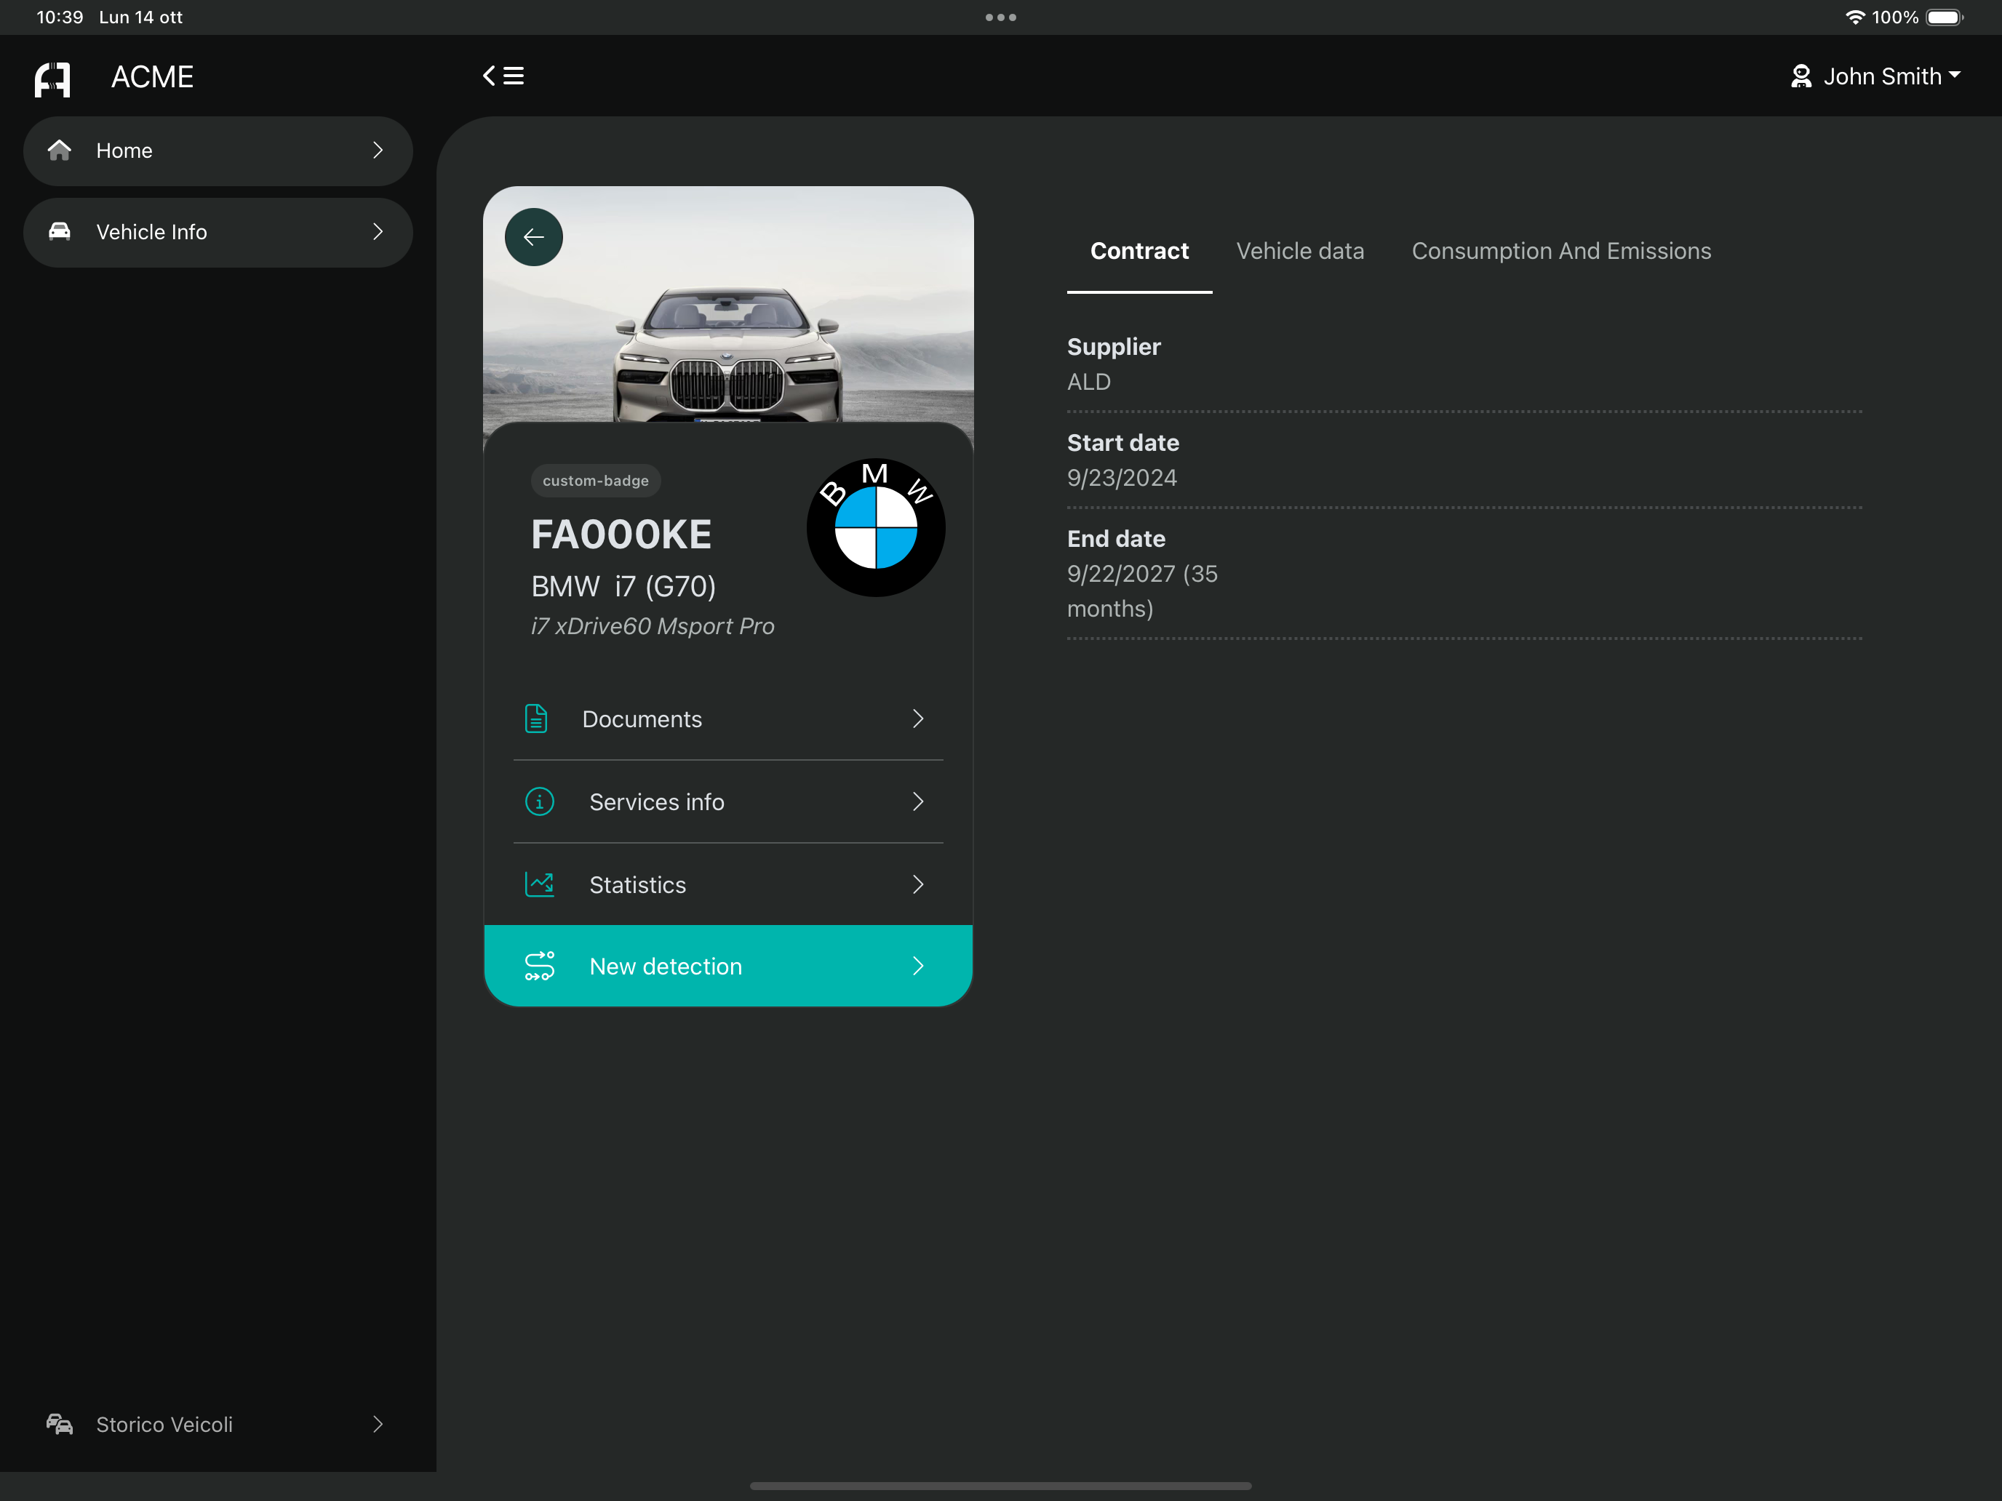Click the BMW brand logo
Viewport: 2002px width, 1501px height.
coord(875,527)
